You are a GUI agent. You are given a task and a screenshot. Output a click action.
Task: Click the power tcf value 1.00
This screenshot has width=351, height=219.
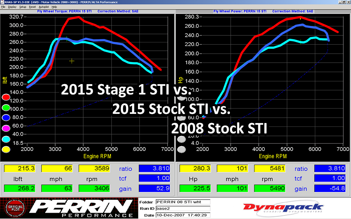tap(330, 178)
